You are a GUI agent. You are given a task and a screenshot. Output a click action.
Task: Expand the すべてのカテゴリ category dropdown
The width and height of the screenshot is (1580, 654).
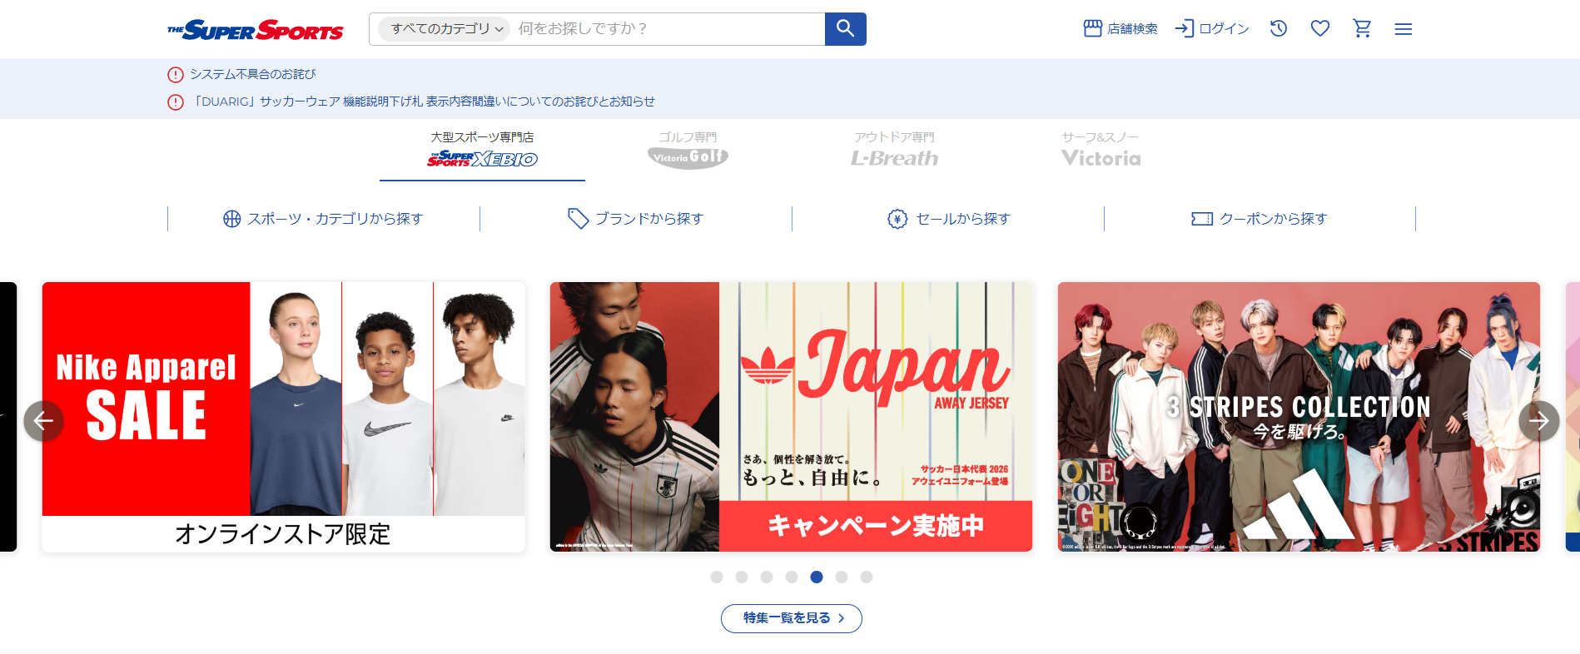444,29
